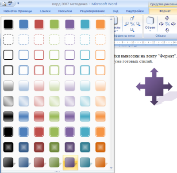This screenshot has width=177, height=173.
Task: Pick red dashed outline style
Action: tap(39, 39)
